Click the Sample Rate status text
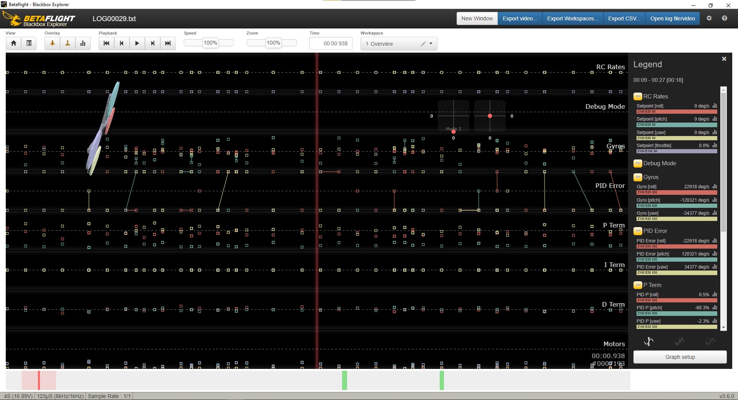Viewport: 738px width, 400px height. click(x=109, y=396)
